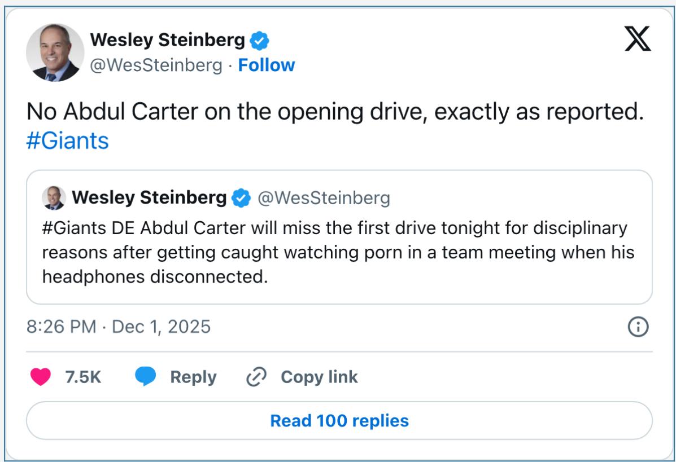
Task: Open the #Giants hashtag in the main tweet
Action: pos(67,140)
